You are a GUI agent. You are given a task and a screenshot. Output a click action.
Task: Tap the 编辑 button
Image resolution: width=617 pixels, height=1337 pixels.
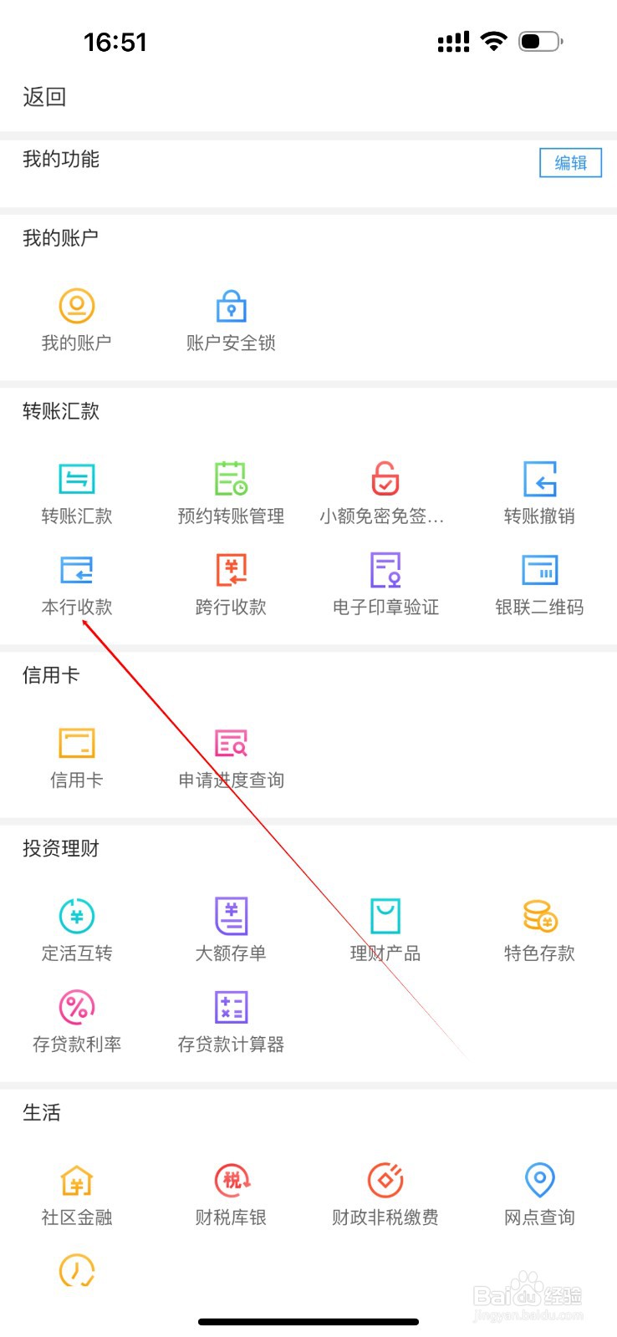[x=570, y=163]
